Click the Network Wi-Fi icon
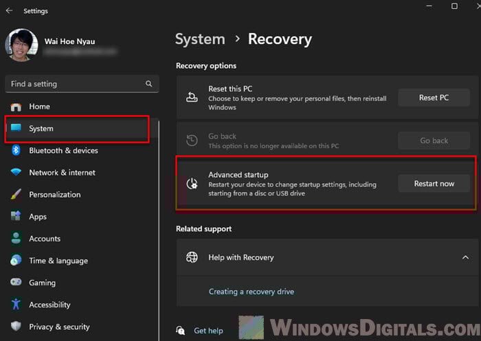481x341 pixels. (x=16, y=172)
